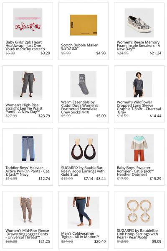Click Warm Essentials Cuddl Duds socks title
The image size is (167, 251).
coord(80,107)
